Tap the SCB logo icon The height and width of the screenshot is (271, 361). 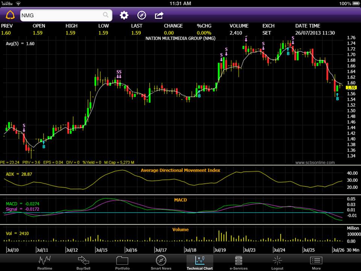[11, 15]
